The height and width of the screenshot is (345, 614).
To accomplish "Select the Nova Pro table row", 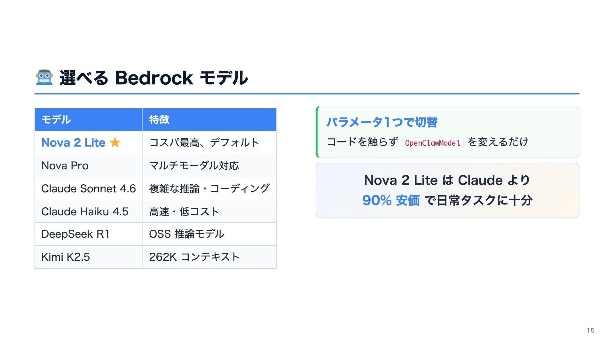I will pos(155,165).
